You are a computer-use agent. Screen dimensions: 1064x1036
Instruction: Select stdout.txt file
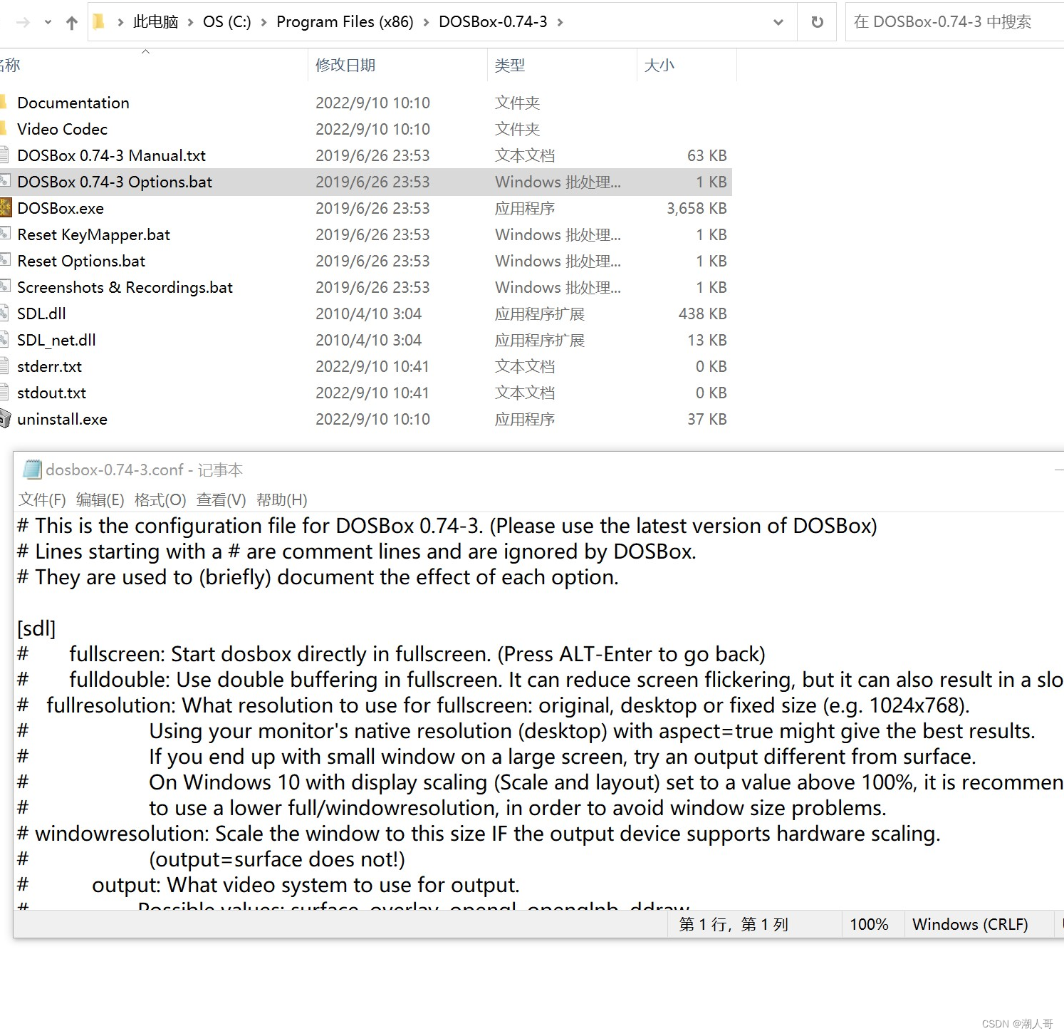[x=51, y=393]
